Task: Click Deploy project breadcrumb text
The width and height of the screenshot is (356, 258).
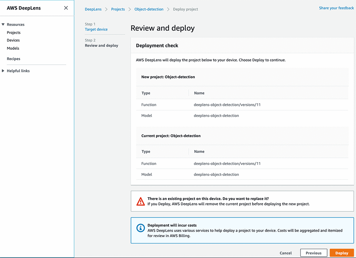Action: [185, 9]
